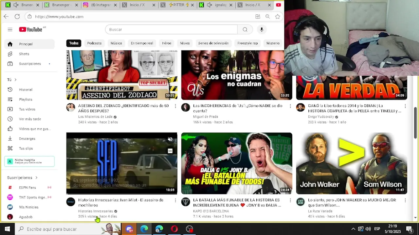This screenshot has width=419, height=235.
Task: Open KAPO 013 BARCELONA channel avatar
Action: (x=186, y=202)
